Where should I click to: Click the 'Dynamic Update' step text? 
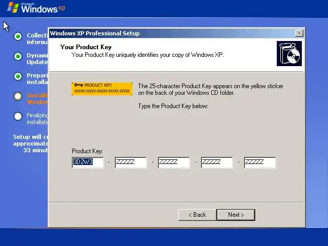coord(37,58)
